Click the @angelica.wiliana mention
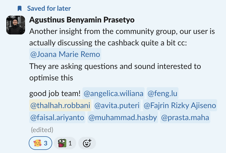Image resolution: width=226 pixels, height=153 pixels. tap(114, 93)
